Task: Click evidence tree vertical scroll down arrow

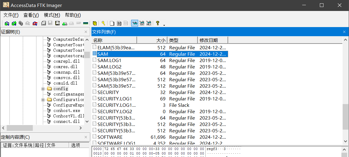Action: [x=87, y=121]
